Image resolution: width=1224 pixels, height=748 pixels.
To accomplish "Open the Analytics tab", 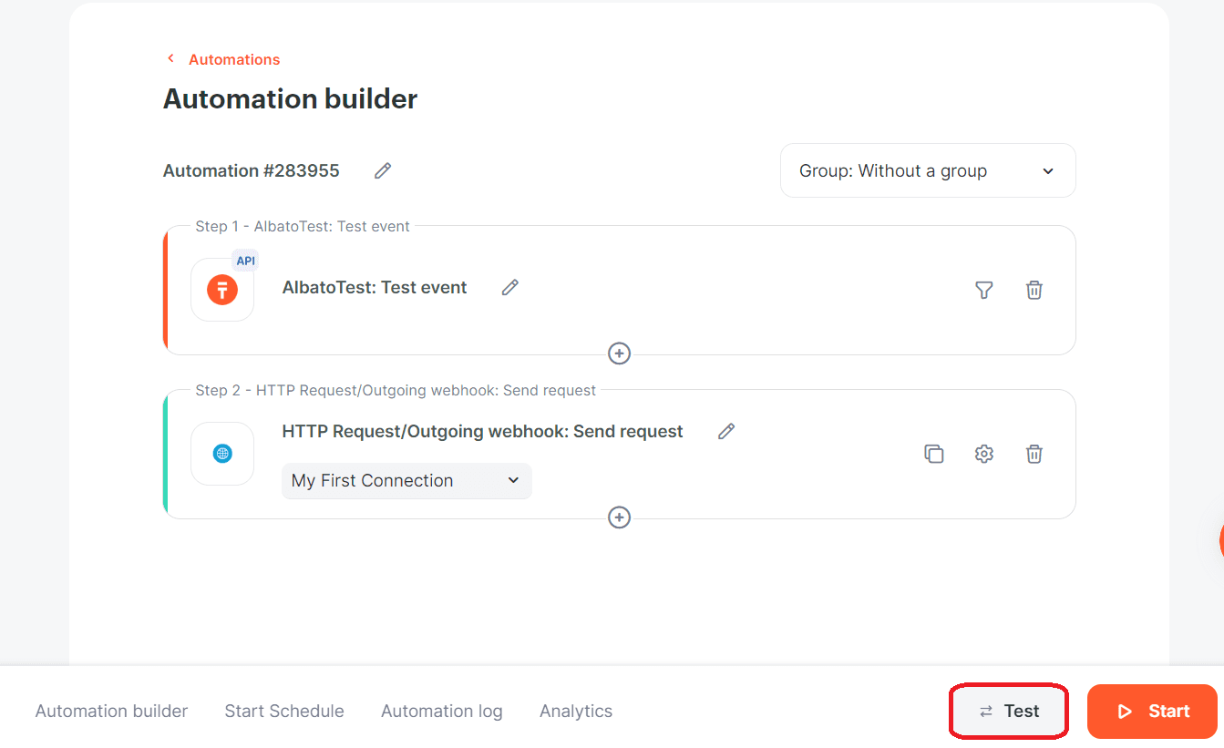I will 575,711.
